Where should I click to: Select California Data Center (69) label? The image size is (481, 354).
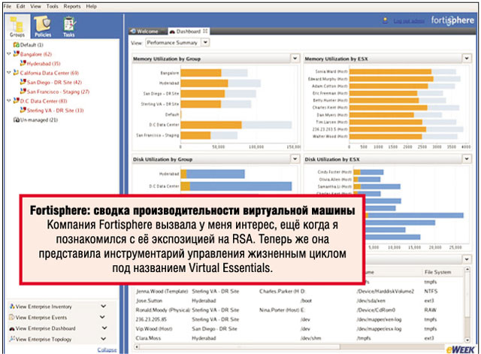pos(50,73)
